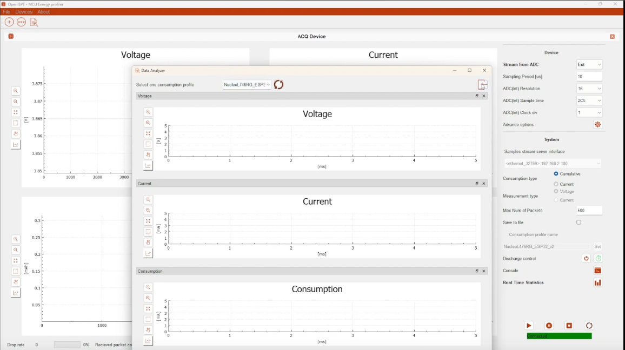The width and height of the screenshot is (625, 350).
Task: Open Real Time Statistics chart icon
Action: (x=597, y=282)
